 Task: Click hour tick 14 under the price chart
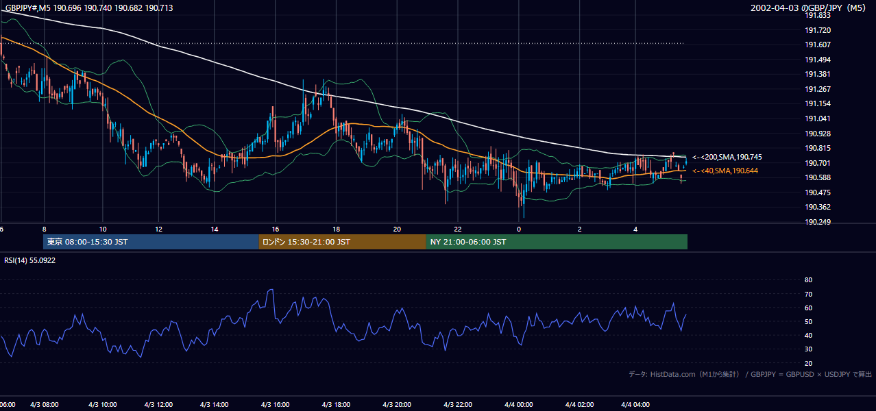[x=215, y=229]
